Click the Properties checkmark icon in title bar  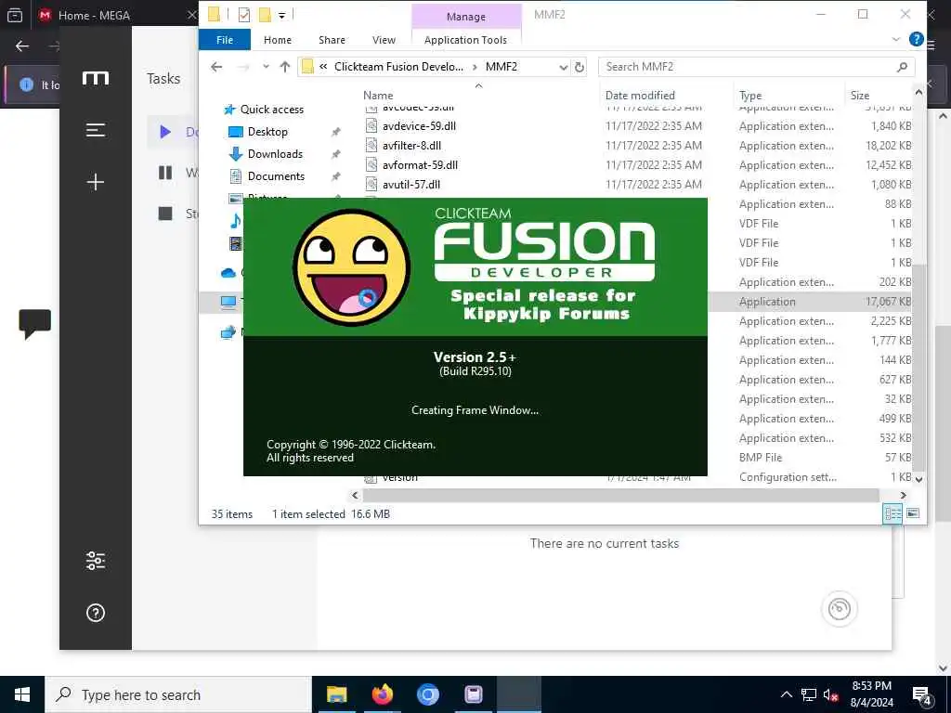pos(244,15)
